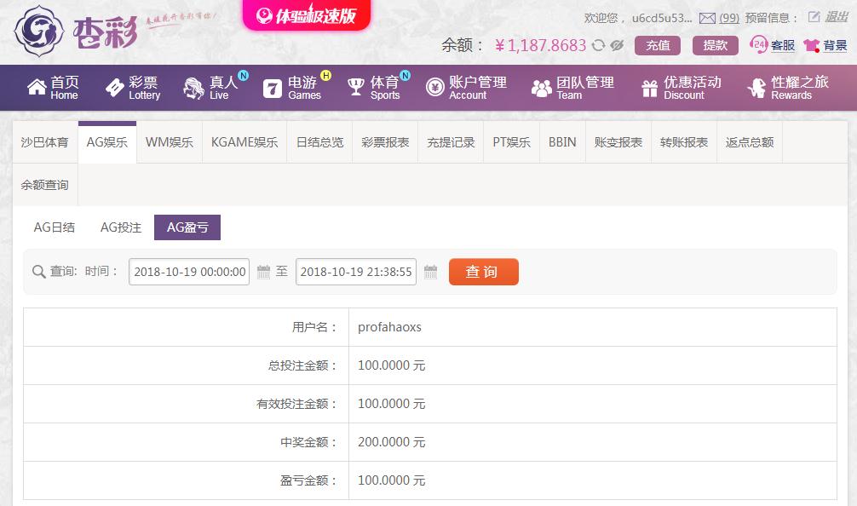
Task: Refresh the account balance
Action: [599, 46]
